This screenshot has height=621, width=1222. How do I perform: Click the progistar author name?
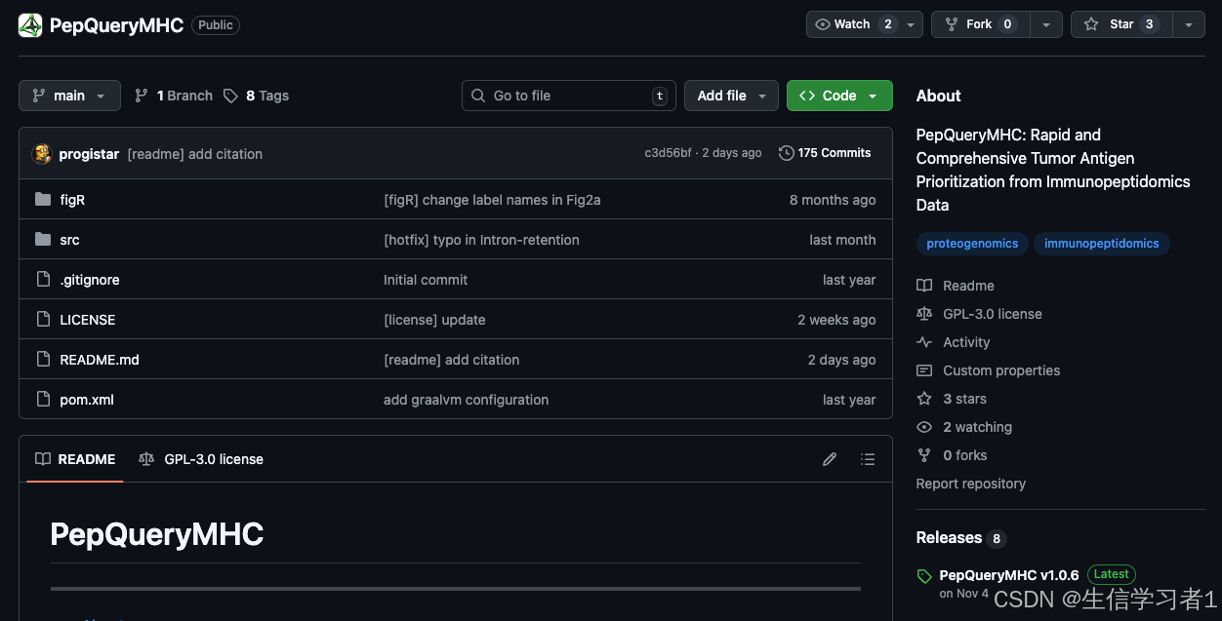(89, 154)
